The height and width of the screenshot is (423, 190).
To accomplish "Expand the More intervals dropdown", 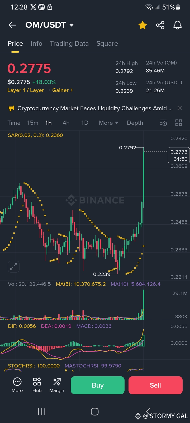I will click(x=108, y=123).
